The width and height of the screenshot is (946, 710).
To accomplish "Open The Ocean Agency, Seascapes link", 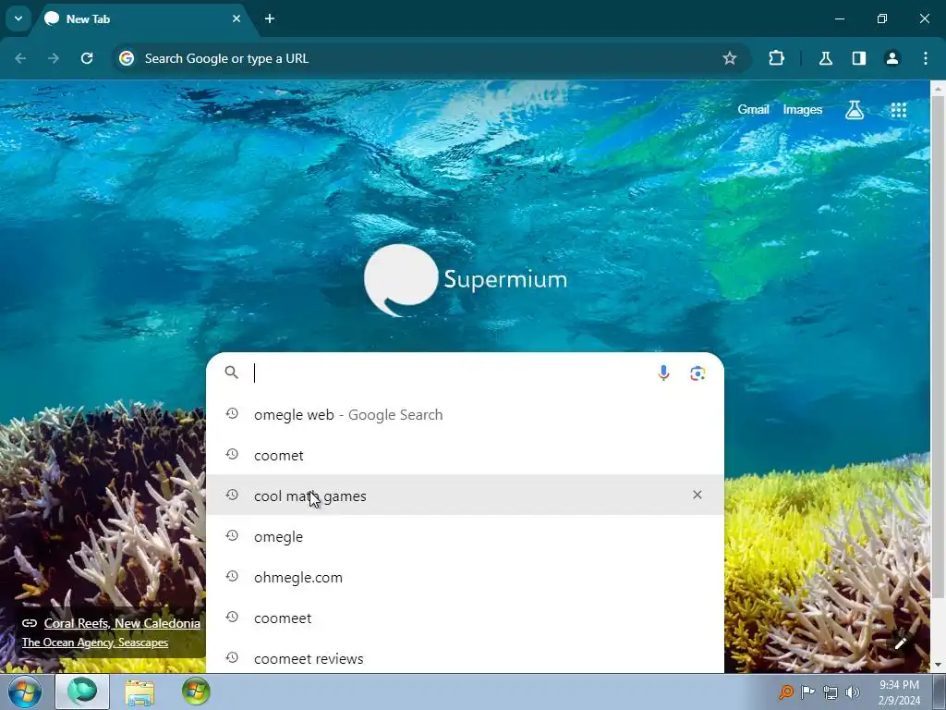I will coord(95,643).
